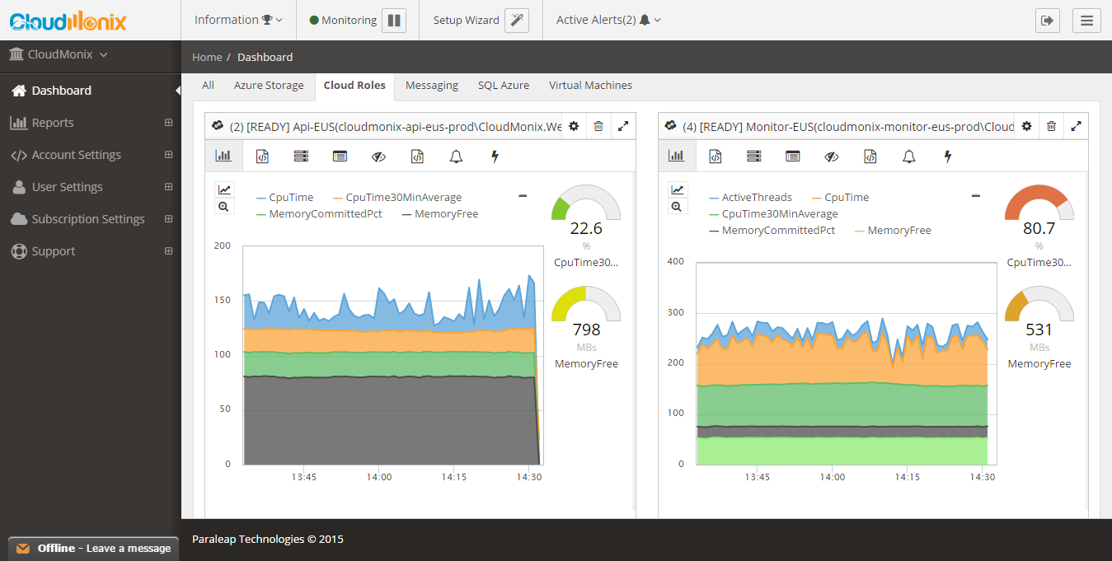Viewport: 1112px width, 561px height.
Task: Delete Monitor-EUS panel with trash icon
Action: (x=1051, y=126)
